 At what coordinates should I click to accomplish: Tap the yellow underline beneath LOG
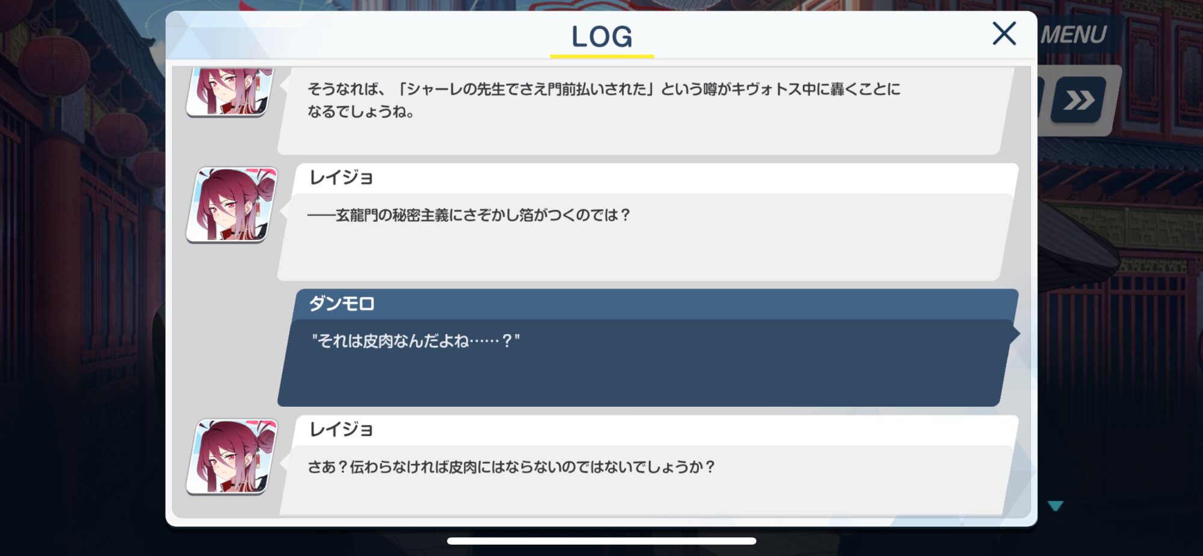(x=601, y=56)
